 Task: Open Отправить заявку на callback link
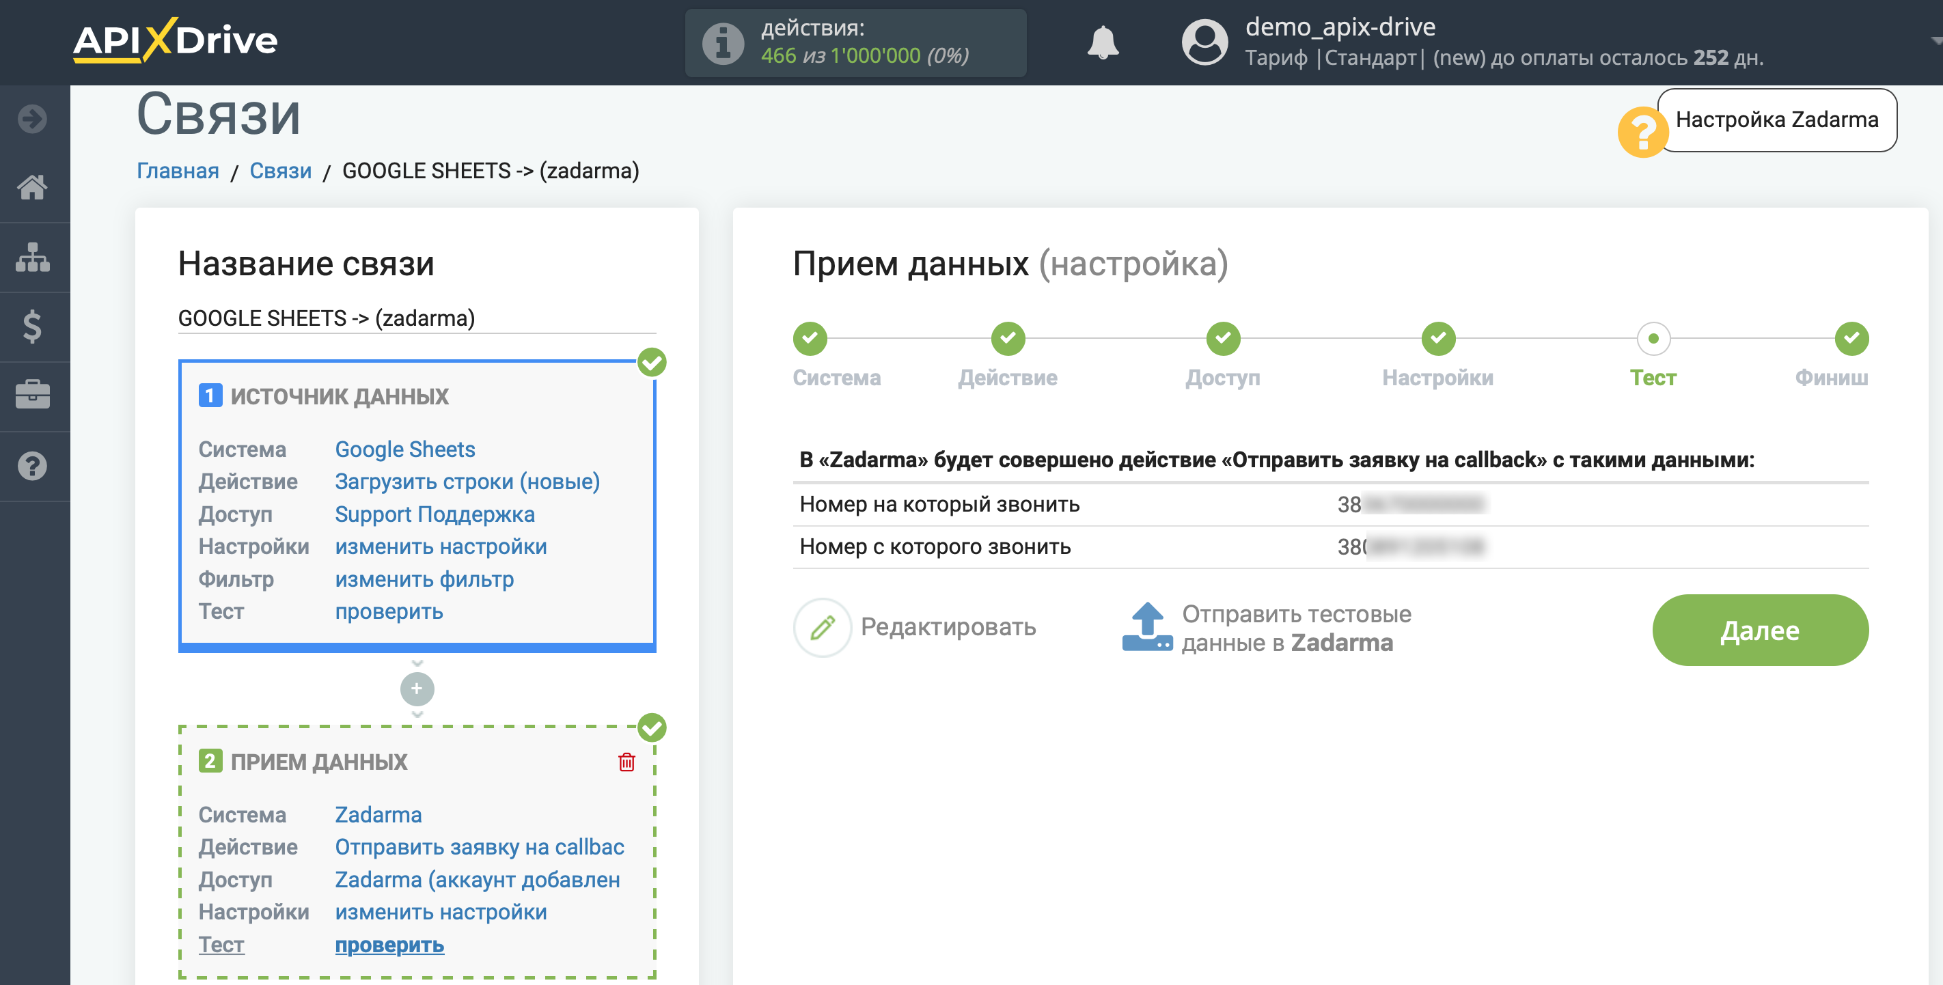pos(480,847)
